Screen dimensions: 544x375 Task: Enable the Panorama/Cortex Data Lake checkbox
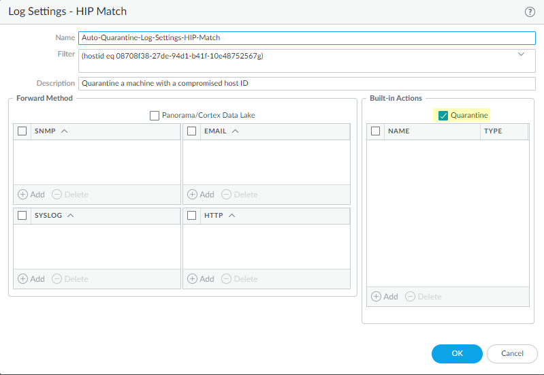tap(155, 116)
